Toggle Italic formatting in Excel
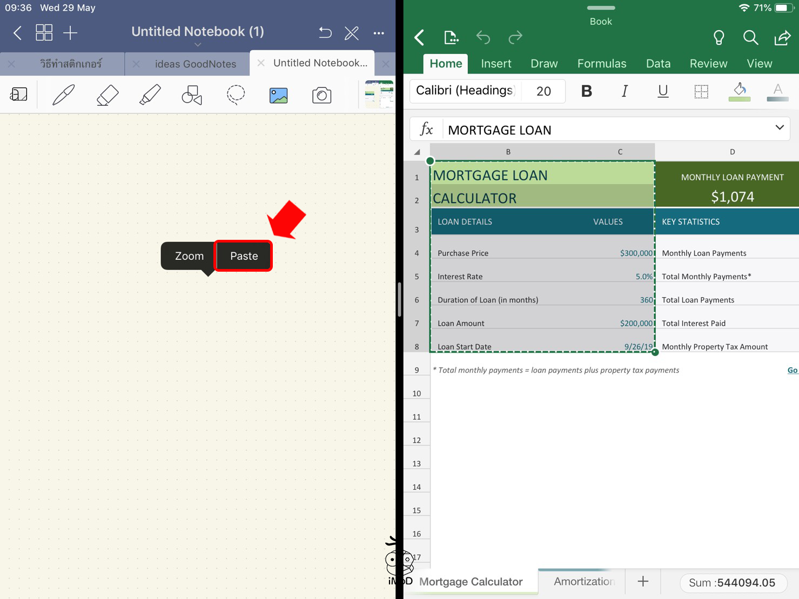Viewport: 799px width, 599px height. pyautogui.click(x=625, y=91)
